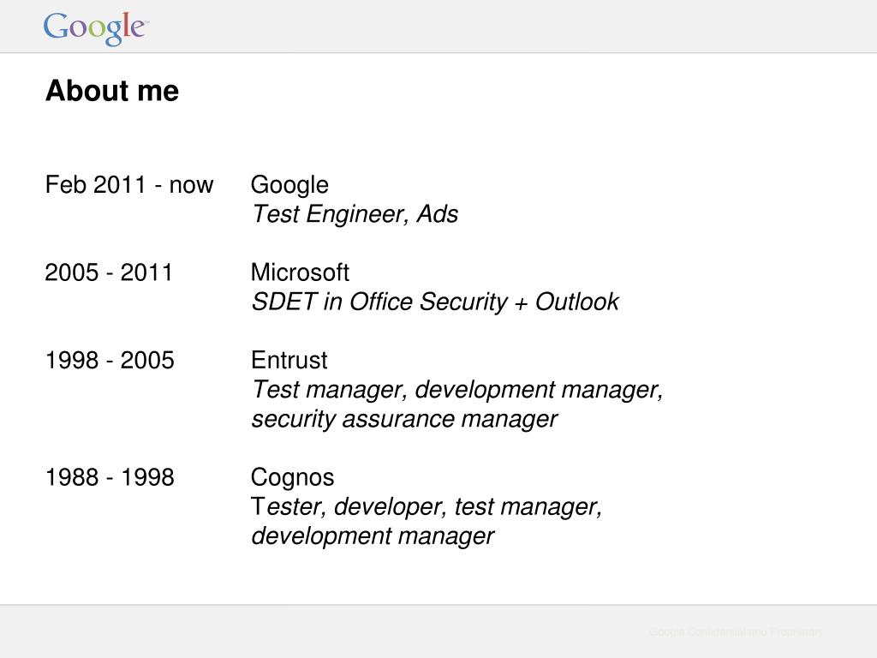Select the "Feb 2011 - now" date text
Screen dimensions: 877x658
click(x=129, y=185)
